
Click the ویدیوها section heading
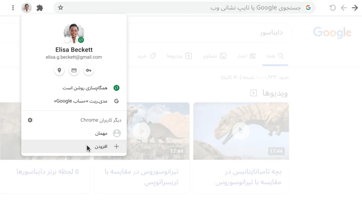pyautogui.click(x=275, y=93)
